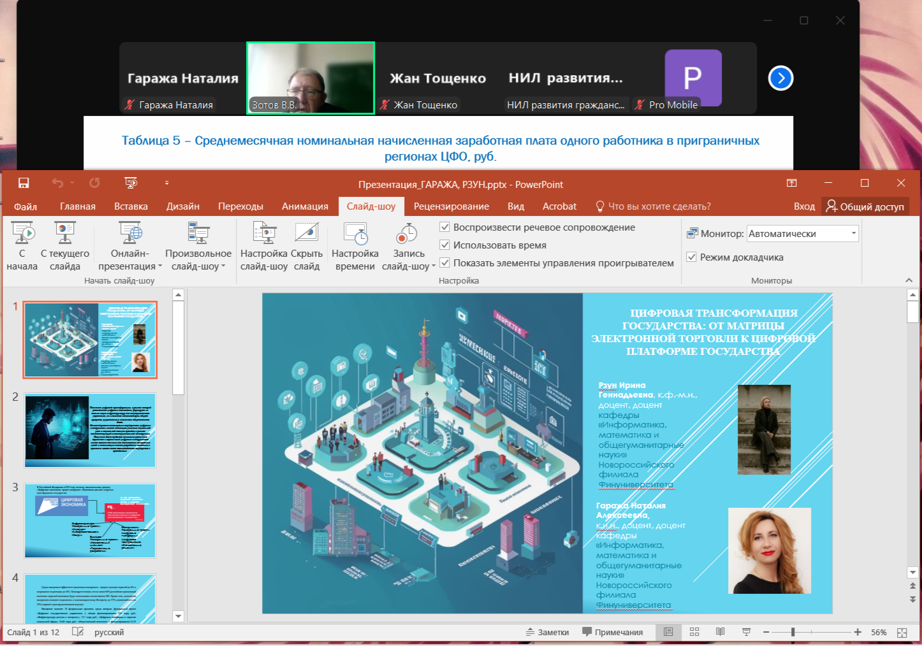This screenshot has height=646, width=922.
Task: Toggle Воспроизвести речевое сопровождение checkbox
Action: 445,227
